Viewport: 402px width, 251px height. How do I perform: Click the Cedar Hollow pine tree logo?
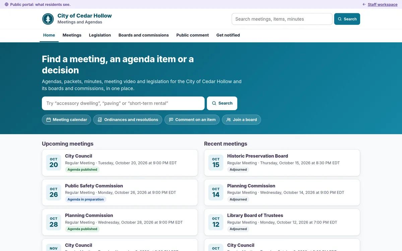point(48,19)
